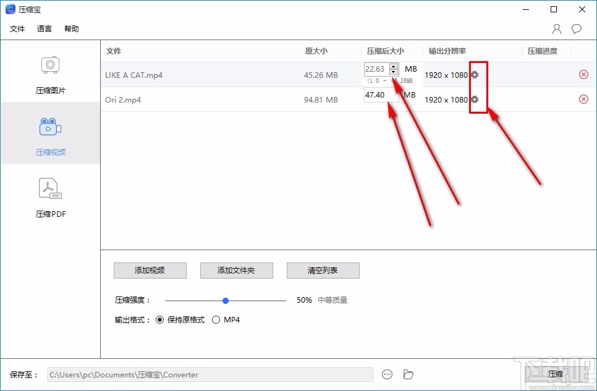Increase compressed size with the up spinner arrow
The width and height of the screenshot is (597, 391).
pyautogui.click(x=394, y=67)
